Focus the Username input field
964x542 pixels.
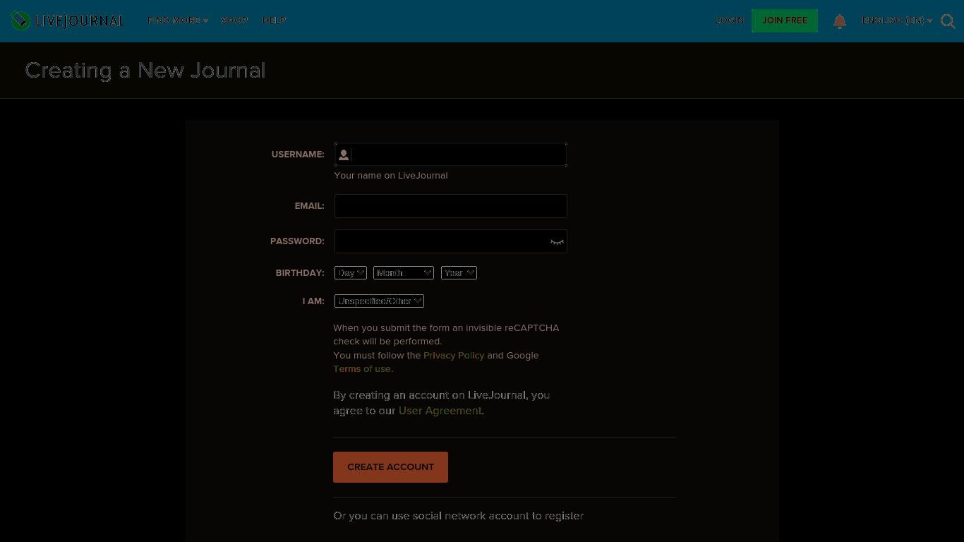click(451, 155)
